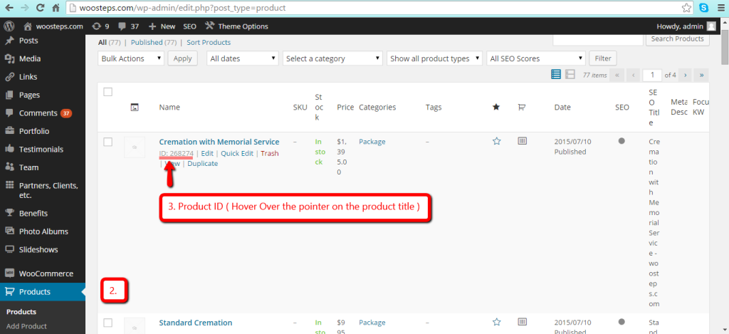This screenshot has height=334, width=729.
Task: Reload the page with browser refresh icon
Action: point(41,8)
